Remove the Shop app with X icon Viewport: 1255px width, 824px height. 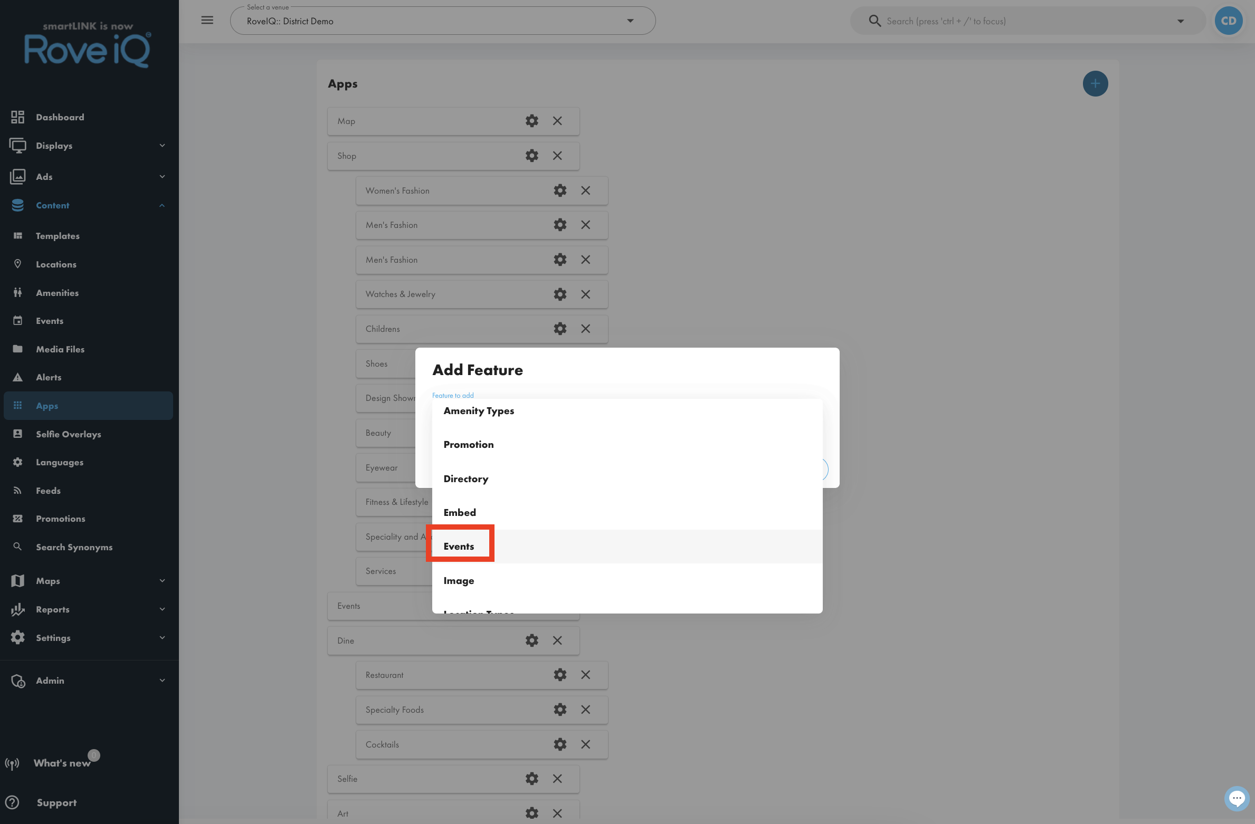pyautogui.click(x=557, y=156)
